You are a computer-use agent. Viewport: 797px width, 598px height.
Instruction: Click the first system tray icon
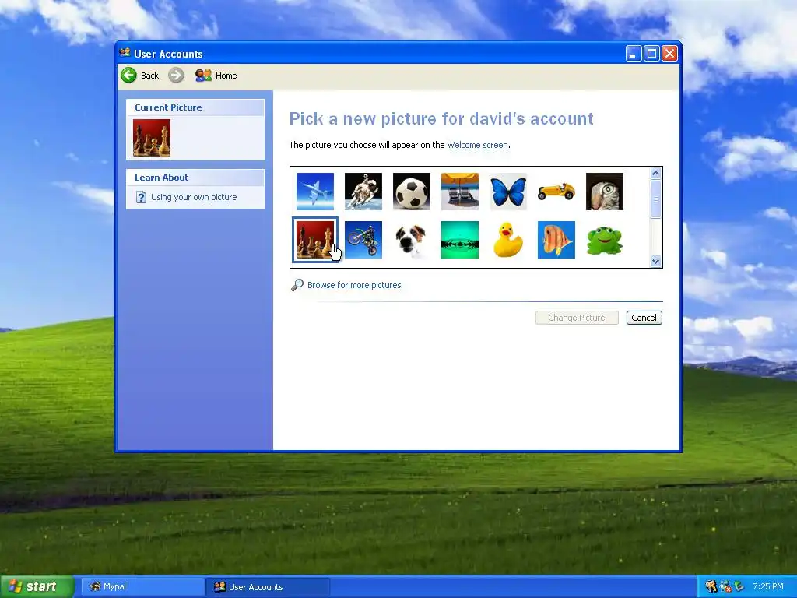pos(711,586)
